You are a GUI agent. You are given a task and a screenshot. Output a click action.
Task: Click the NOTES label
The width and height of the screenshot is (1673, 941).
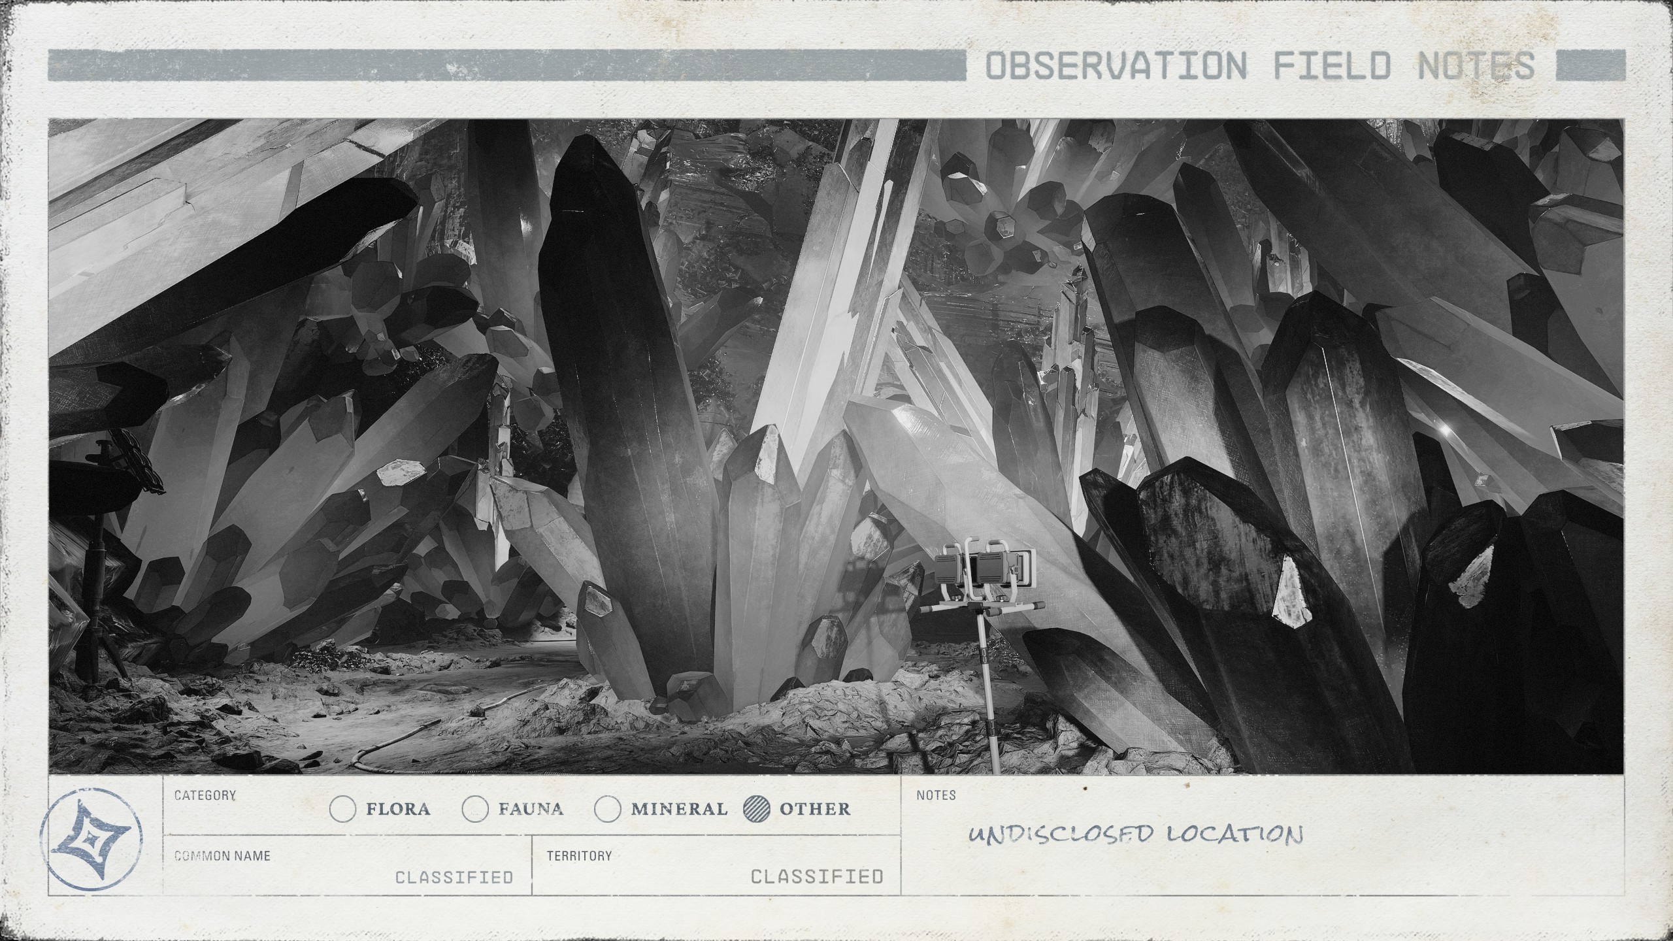tap(936, 795)
